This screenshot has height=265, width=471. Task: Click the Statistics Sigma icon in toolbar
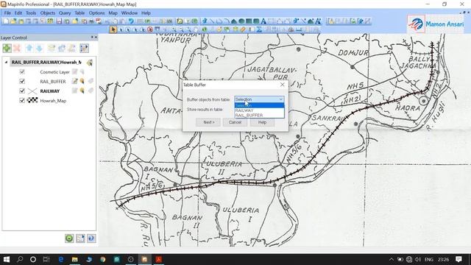(259, 29)
